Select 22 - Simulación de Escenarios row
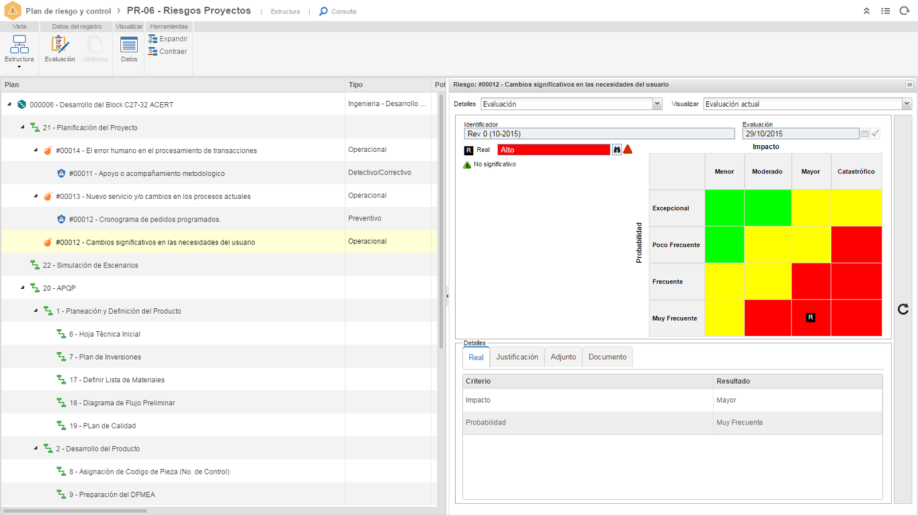The width and height of the screenshot is (918, 516). [91, 265]
